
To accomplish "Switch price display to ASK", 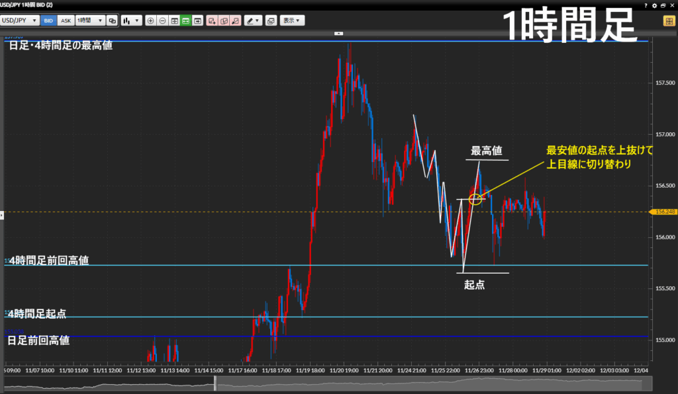I will (66, 20).
